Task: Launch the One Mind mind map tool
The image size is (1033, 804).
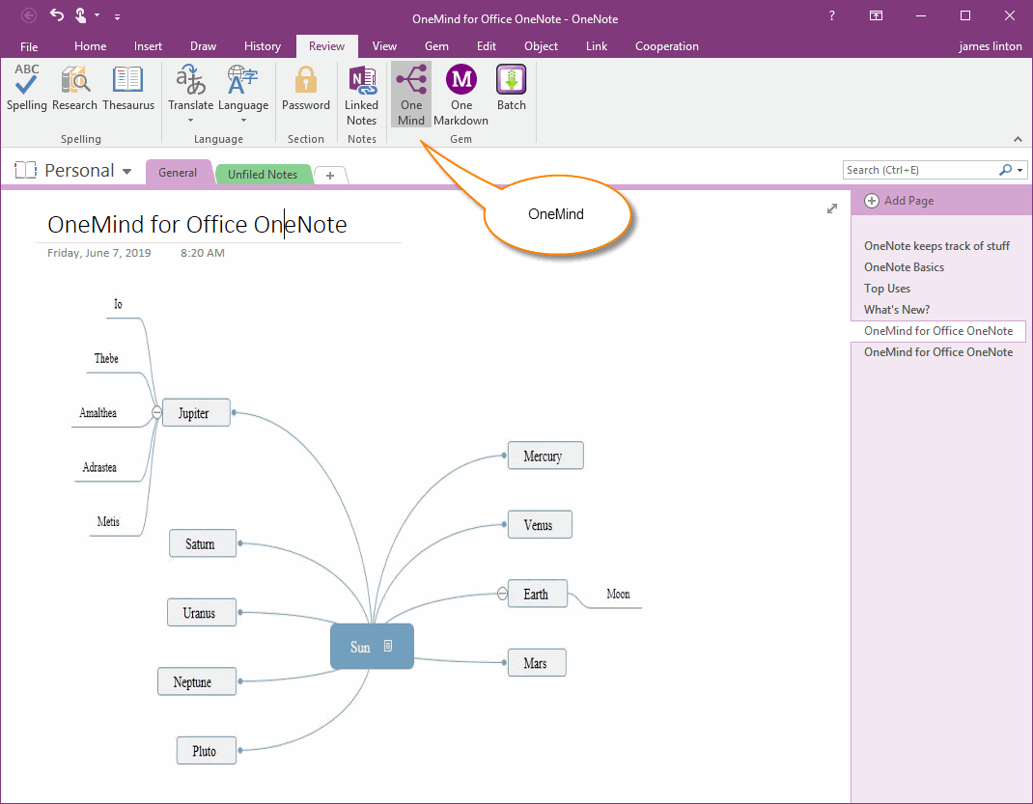Action: pyautogui.click(x=411, y=96)
